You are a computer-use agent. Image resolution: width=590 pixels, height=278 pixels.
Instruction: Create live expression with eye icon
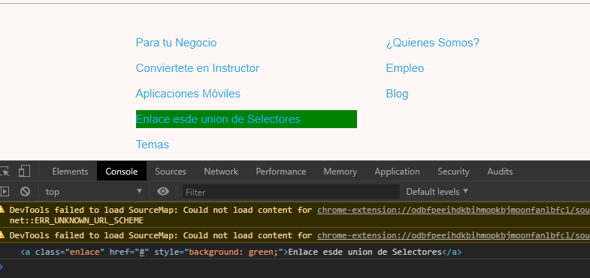point(163,192)
